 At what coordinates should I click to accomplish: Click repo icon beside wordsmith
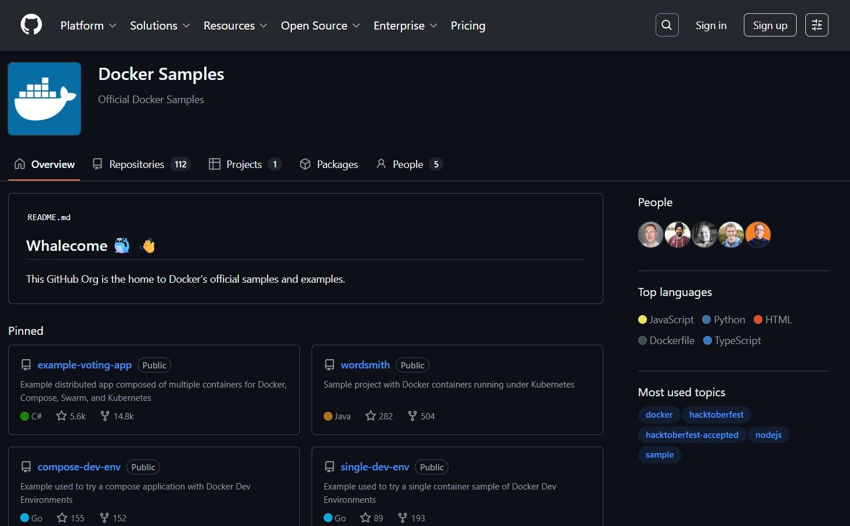(x=330, y=365)
